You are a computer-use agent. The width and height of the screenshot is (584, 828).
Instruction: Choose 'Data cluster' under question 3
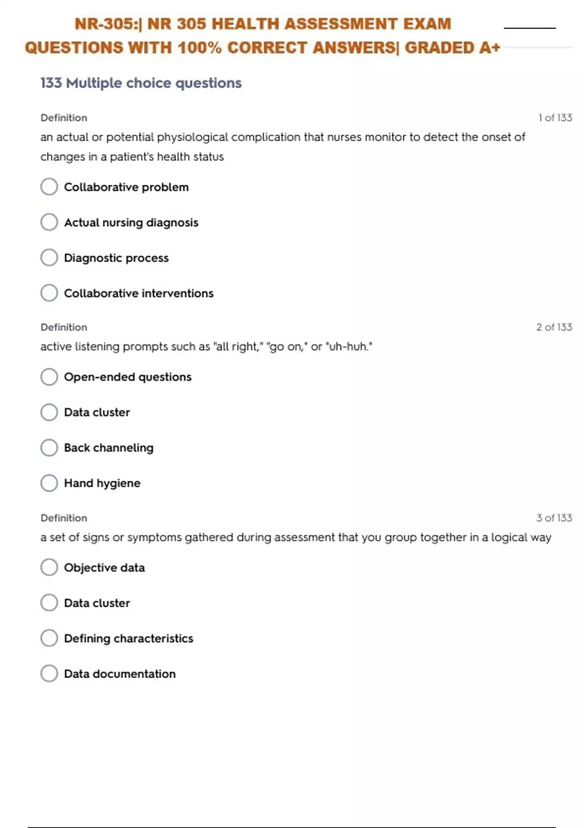pyautogui.click(x=49, y=602)
